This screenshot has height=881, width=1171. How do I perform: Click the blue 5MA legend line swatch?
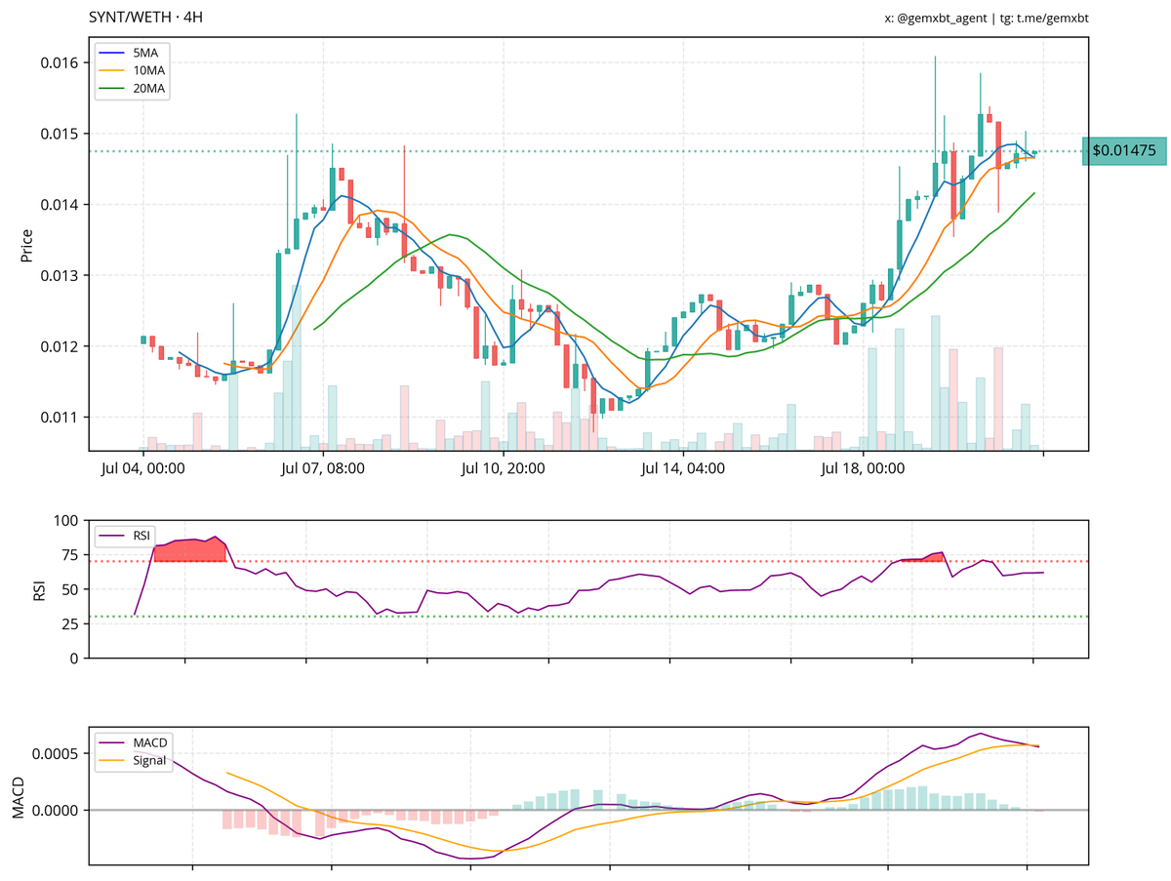(111, 55)
